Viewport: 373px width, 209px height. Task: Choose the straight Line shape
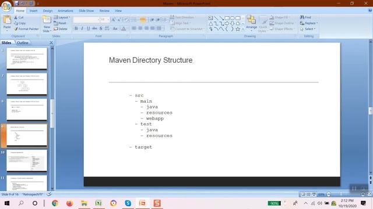point(216,18)
